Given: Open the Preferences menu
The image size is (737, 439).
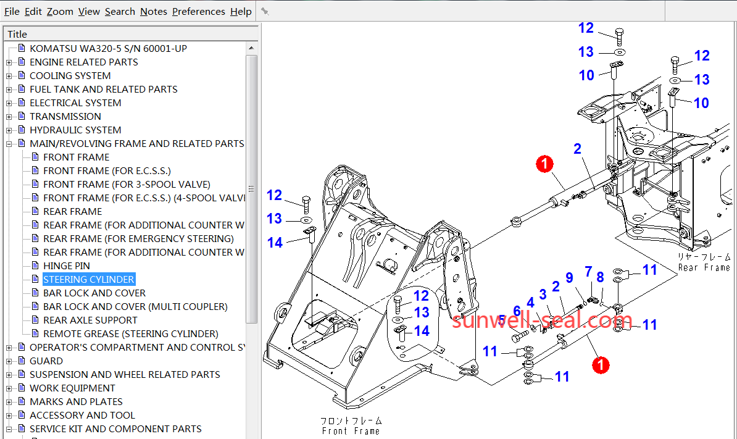Looking at the screenshot, I should point(198,11).
